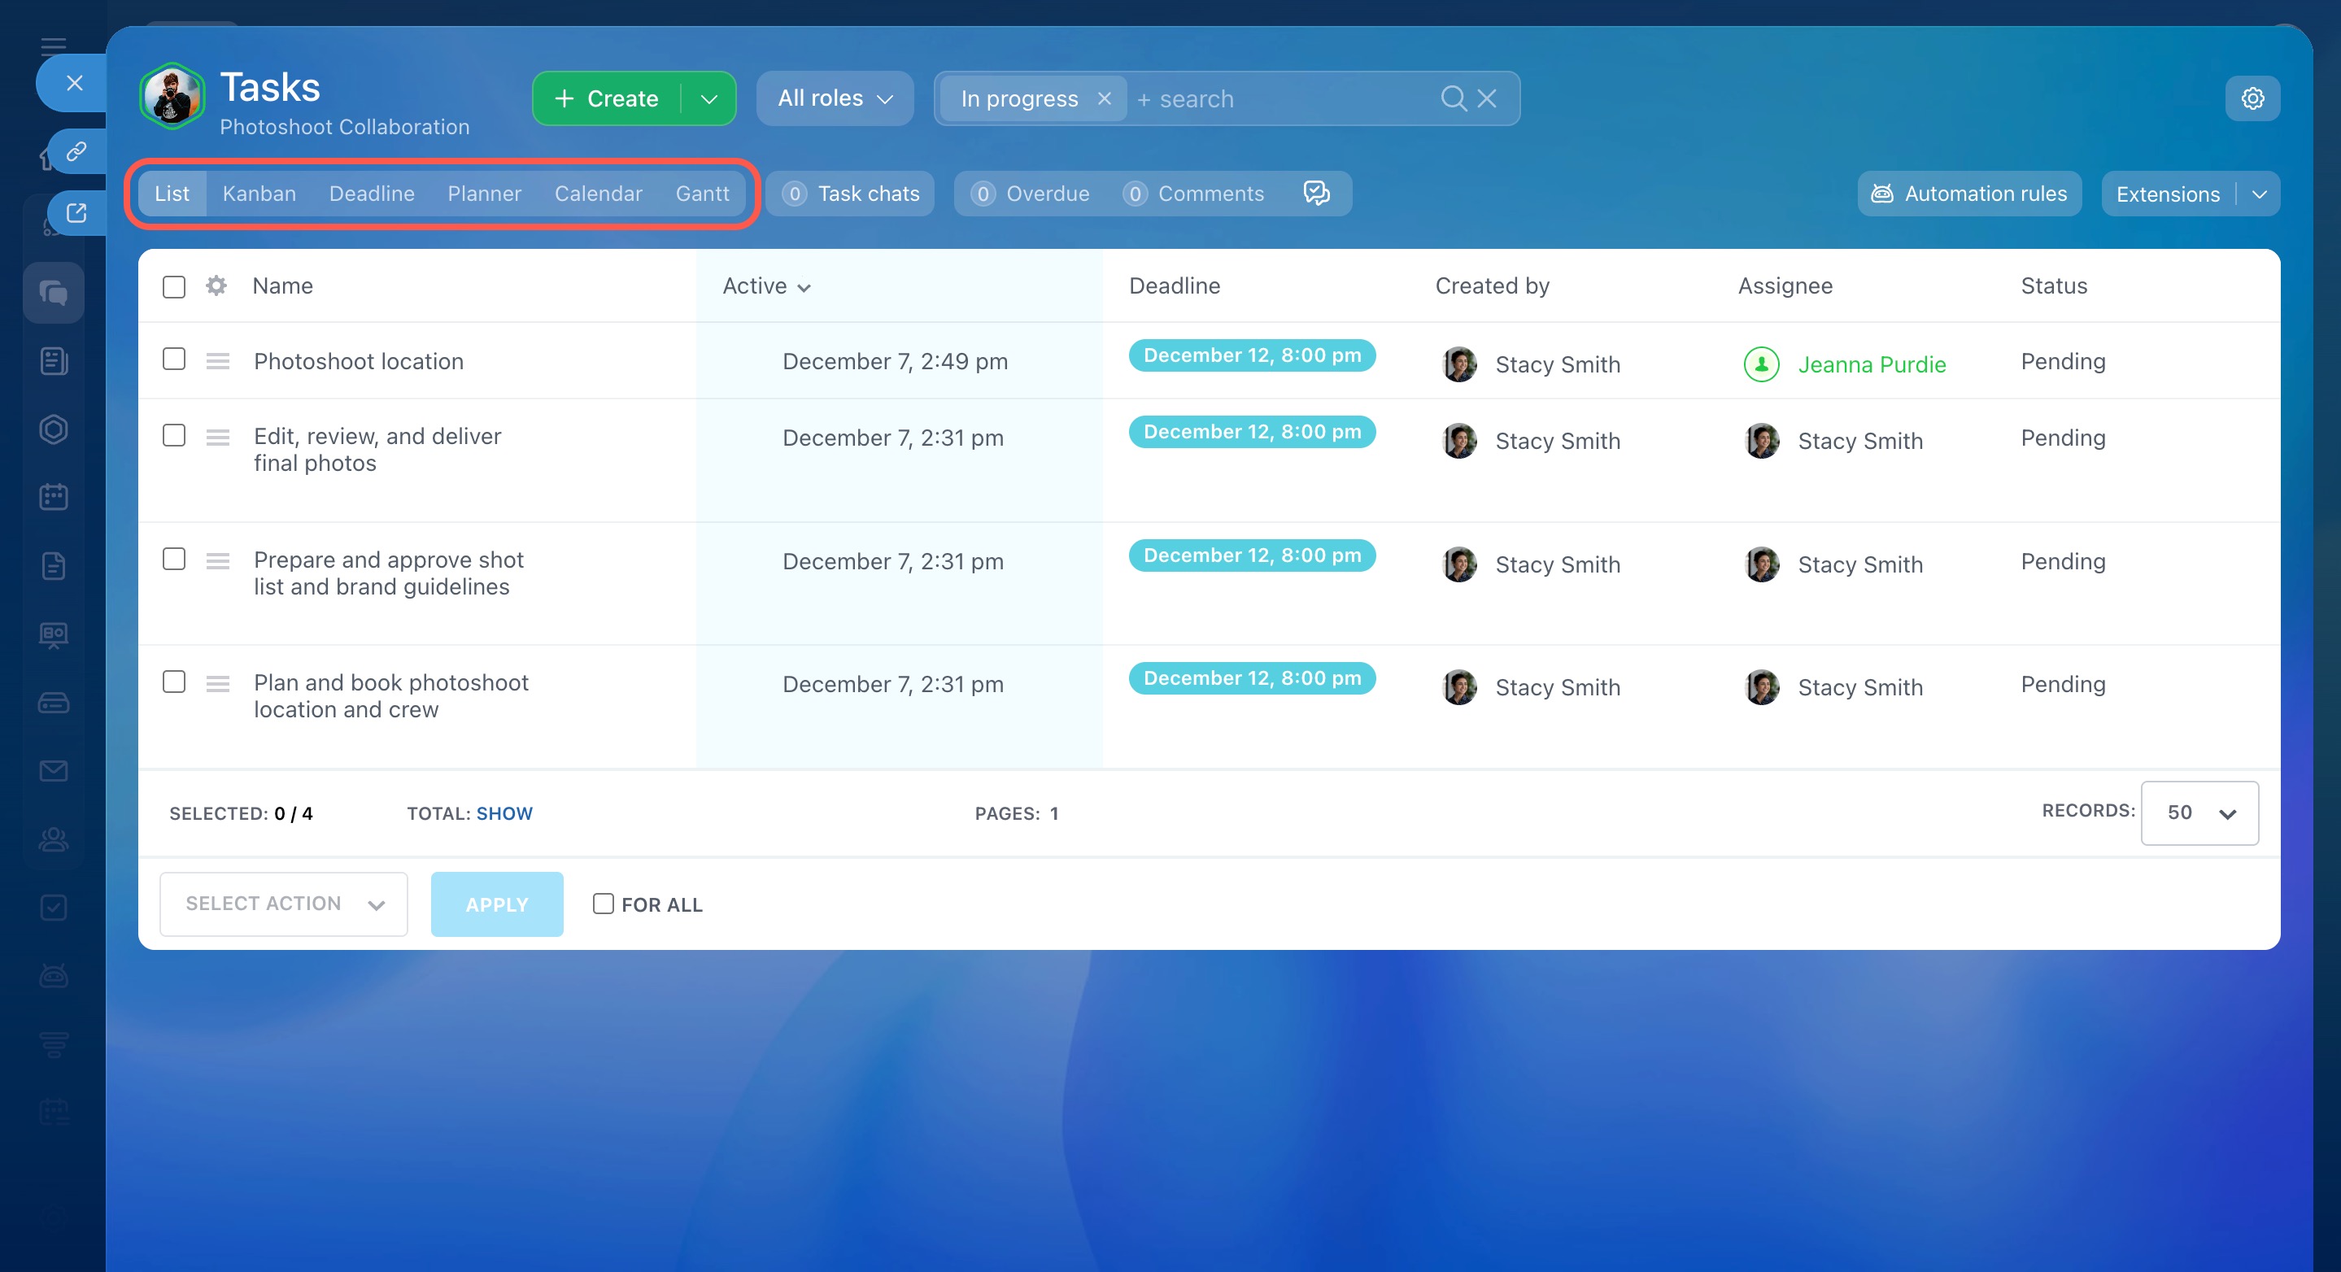
Task: Click the Automation rules button
Action: [x=1968, y=194]
